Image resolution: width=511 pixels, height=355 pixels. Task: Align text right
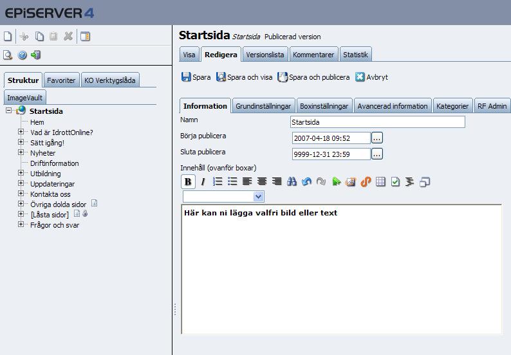[277, 181]
